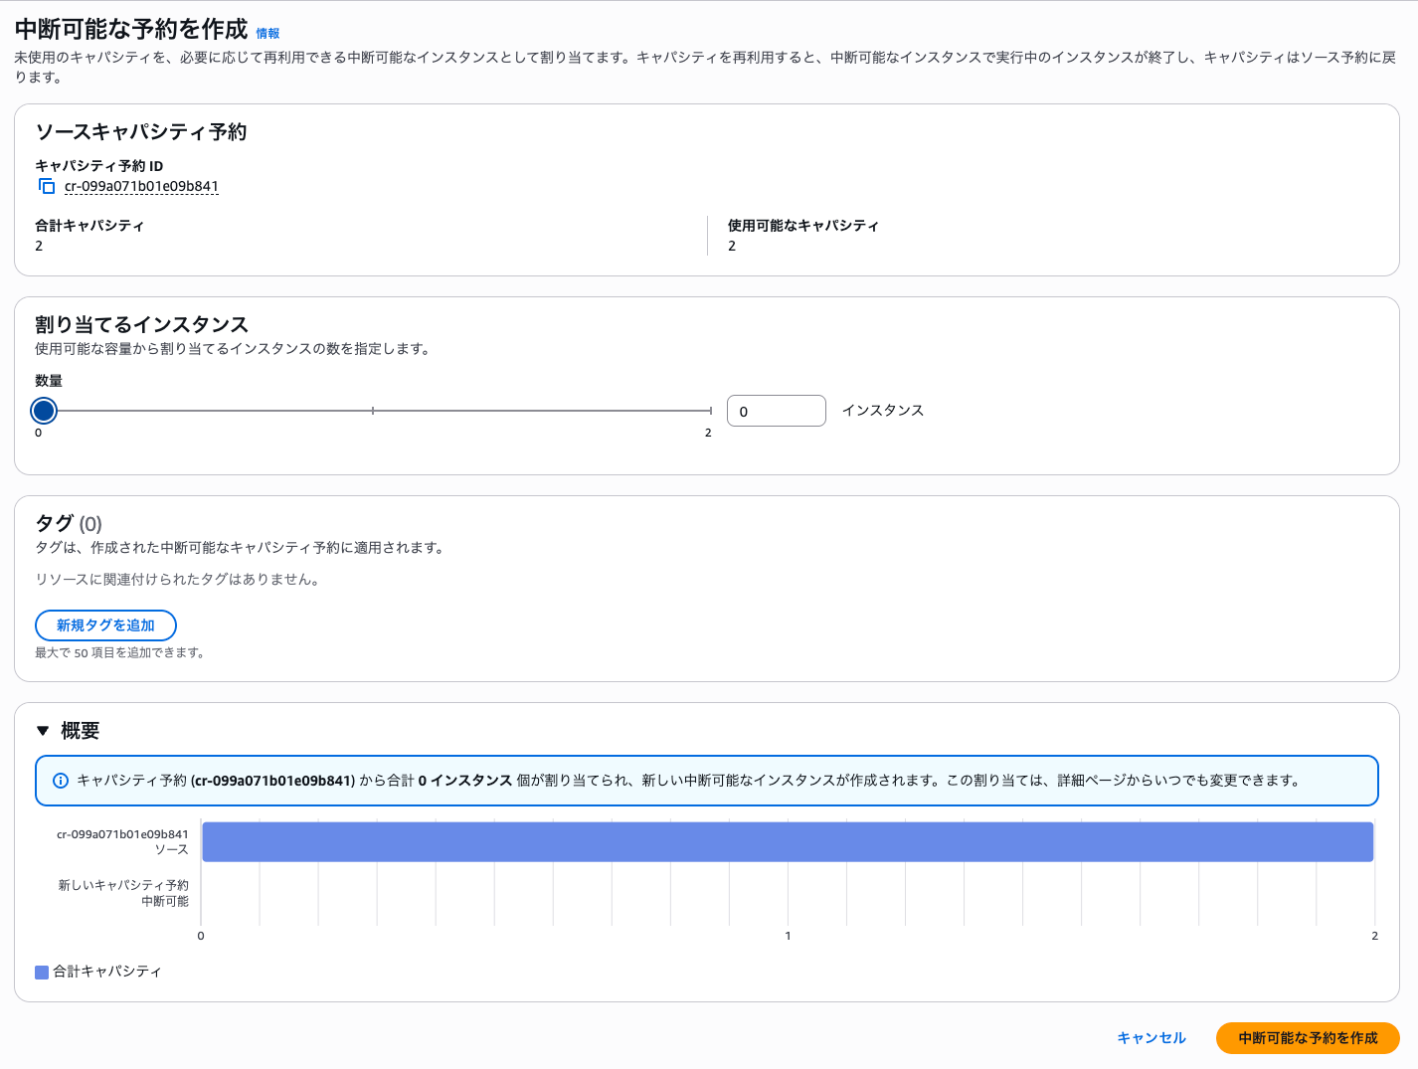The width and height of the screenshot is (1418, 1069).
Task: Click the キャンセル link at the bottom
Action: pyautogui.click(x=1151, y=1037)
